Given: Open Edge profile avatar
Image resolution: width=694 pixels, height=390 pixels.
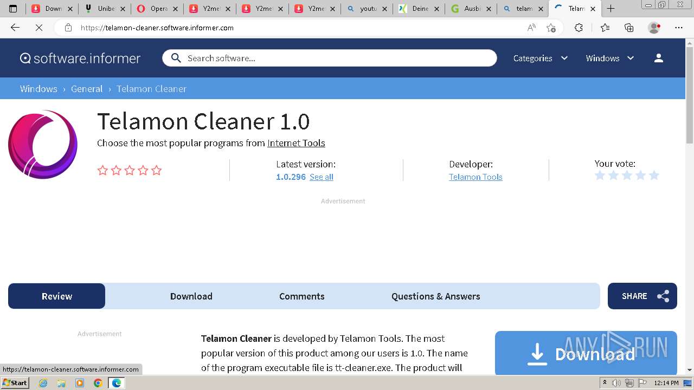Looking at the screenshot, I should click(x=654, y=28).
